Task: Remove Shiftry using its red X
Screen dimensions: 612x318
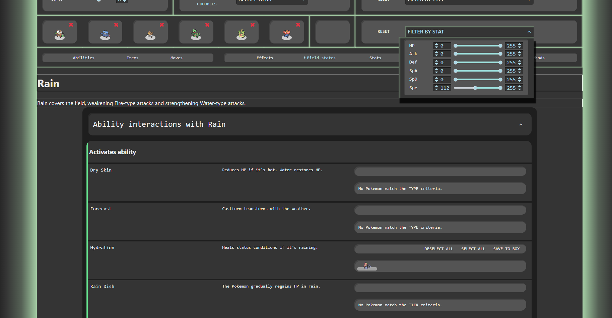Action: 71,25
